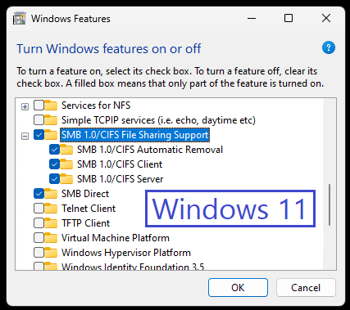Screen dimensions: 350x310
Task: Select the Virtual Machine Platform label
Action: [116, 238]
